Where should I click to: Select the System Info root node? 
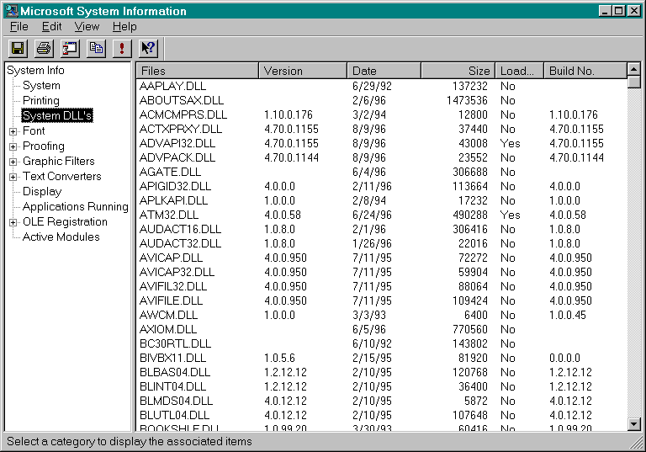pos(35,71)
